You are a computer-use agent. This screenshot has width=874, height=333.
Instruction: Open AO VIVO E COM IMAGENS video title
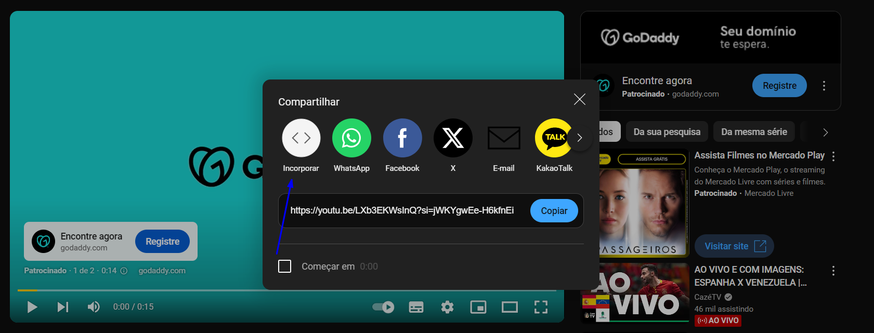pos(750,276)
